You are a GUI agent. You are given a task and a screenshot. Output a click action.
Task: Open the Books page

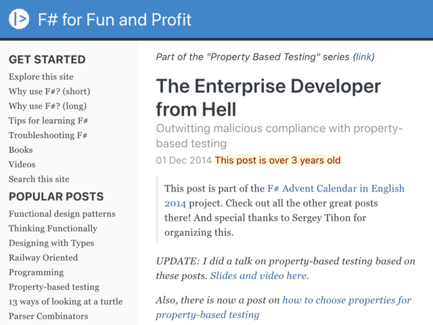point(21,150)
